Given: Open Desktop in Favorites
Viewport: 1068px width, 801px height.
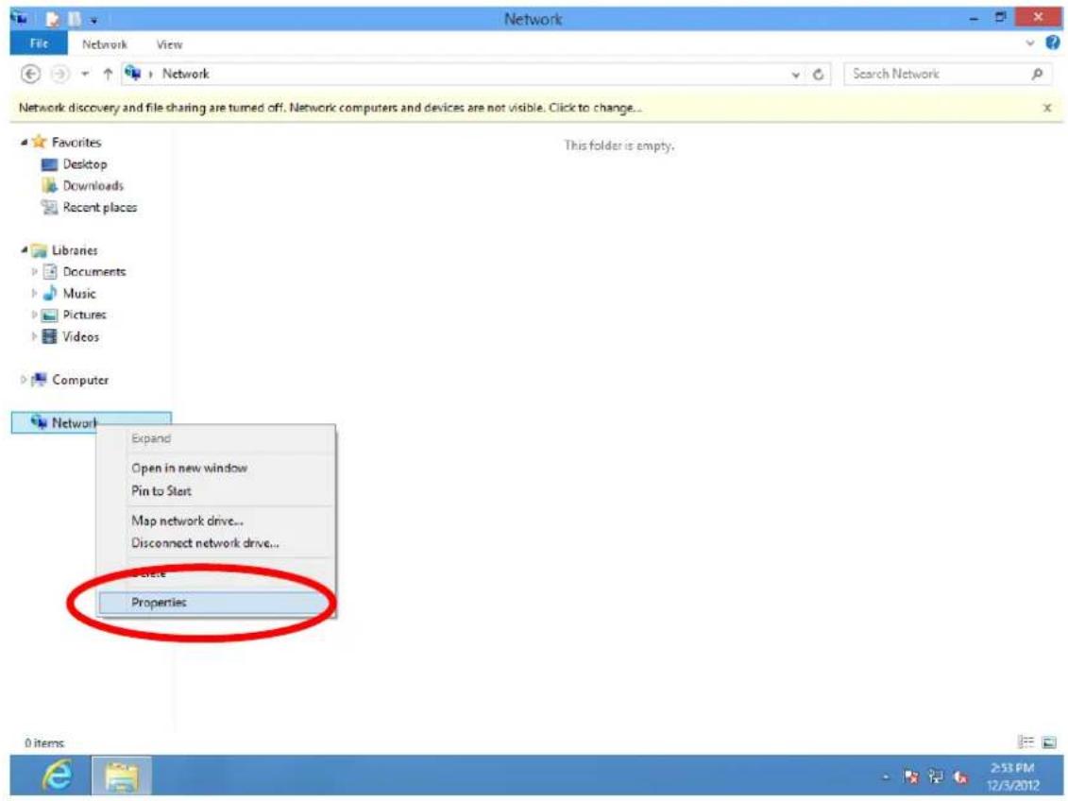Looking at the screenshot, I should click(x=84, y=164).
